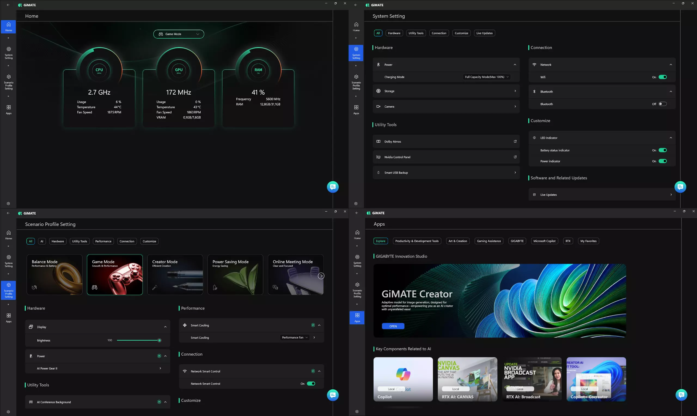Open the Copilot app tile

(x=403, y=379)
